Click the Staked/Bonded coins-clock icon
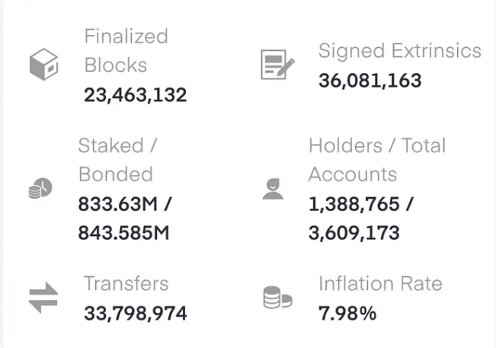This screenshot has height=348, width=496. [x=40, y=188]
